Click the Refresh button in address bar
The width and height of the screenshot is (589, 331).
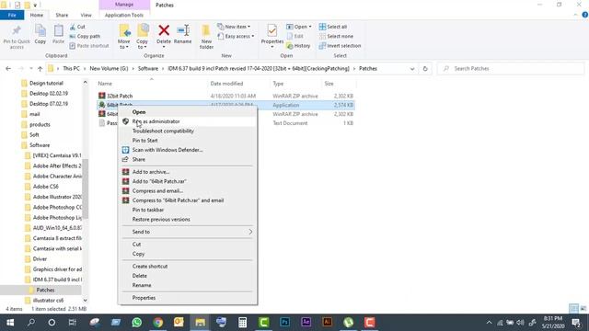(x=425, y=69)
